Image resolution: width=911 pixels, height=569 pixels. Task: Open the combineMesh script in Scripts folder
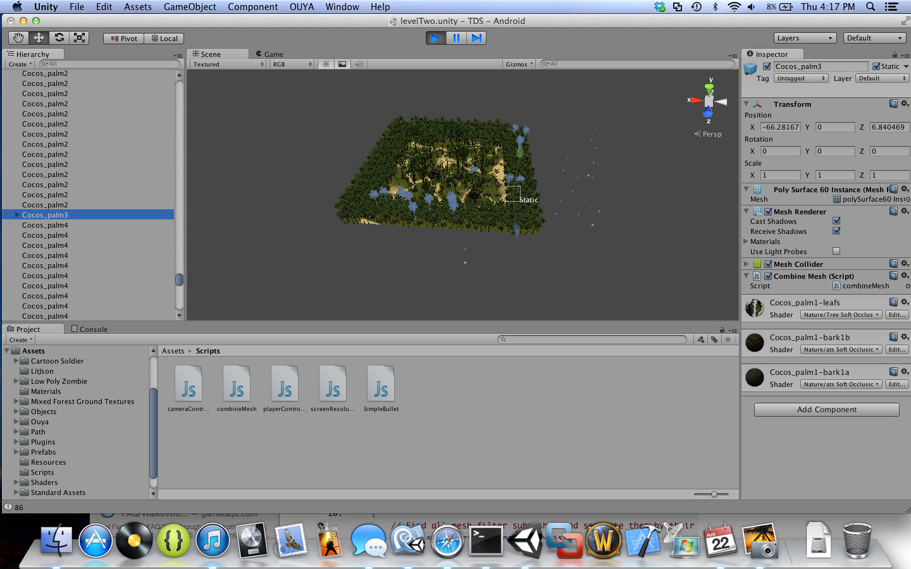[x=236, y=384]
